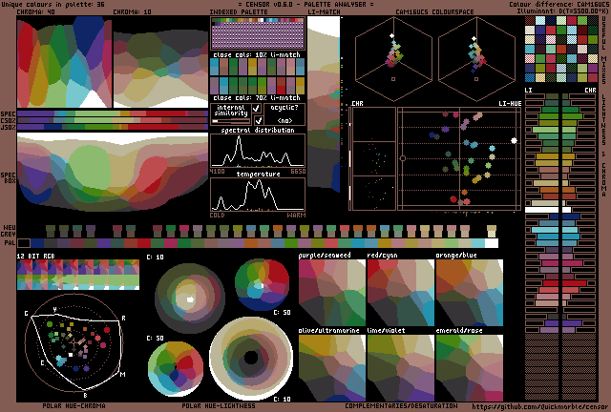This screenshot has height=412, width=611.
Task: Click the 'WARM' temperature axis label
Action: [296, 215]
